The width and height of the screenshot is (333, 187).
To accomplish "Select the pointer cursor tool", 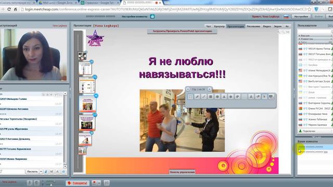I will coord(265,97).
